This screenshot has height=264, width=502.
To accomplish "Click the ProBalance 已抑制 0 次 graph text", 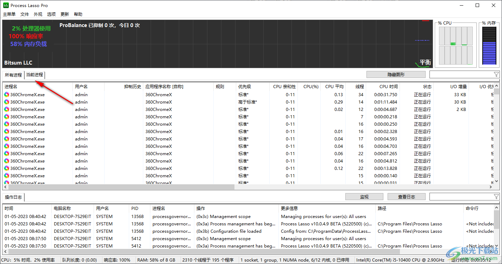I will (x=100, y=25).
